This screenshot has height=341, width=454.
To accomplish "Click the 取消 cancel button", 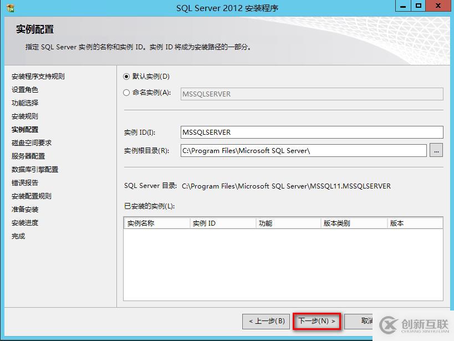I will pos(359,321).
